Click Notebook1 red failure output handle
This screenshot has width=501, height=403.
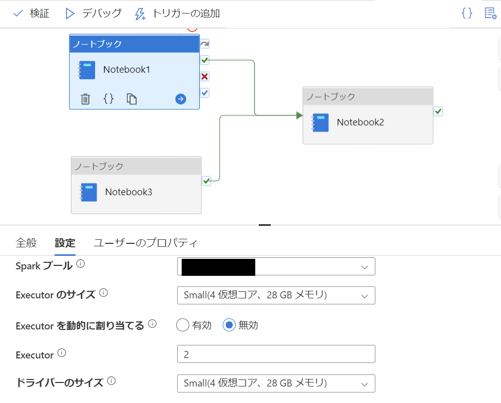205,77
